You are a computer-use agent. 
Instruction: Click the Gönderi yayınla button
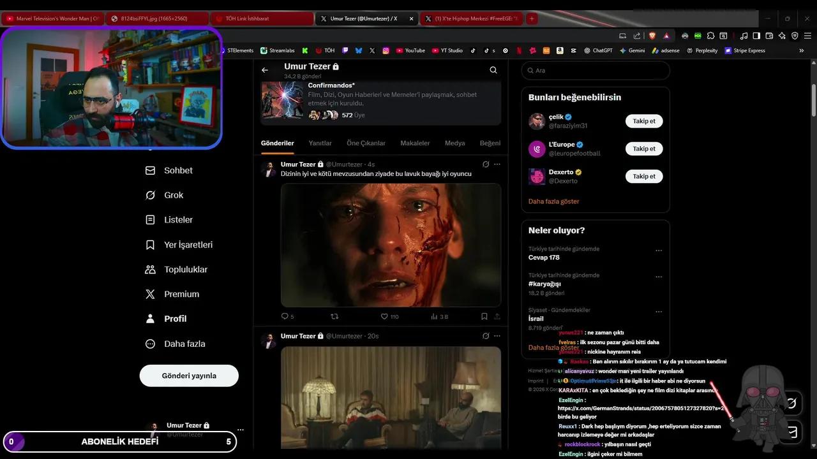(189, 375)
